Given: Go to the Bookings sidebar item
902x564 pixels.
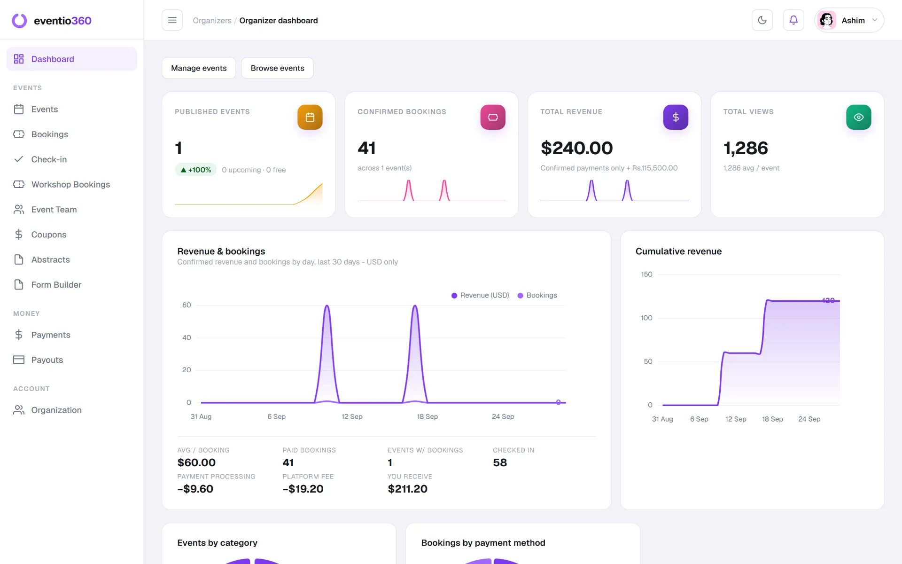Looking at the screenshot, I should (x=72, y=134).
